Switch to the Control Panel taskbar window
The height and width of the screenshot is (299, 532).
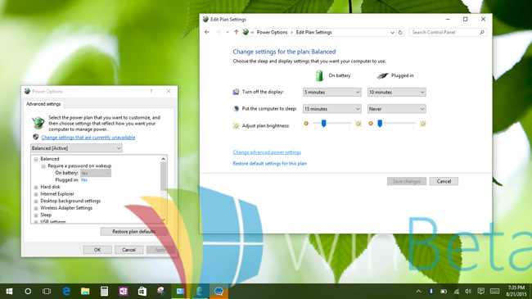[180, 291]
